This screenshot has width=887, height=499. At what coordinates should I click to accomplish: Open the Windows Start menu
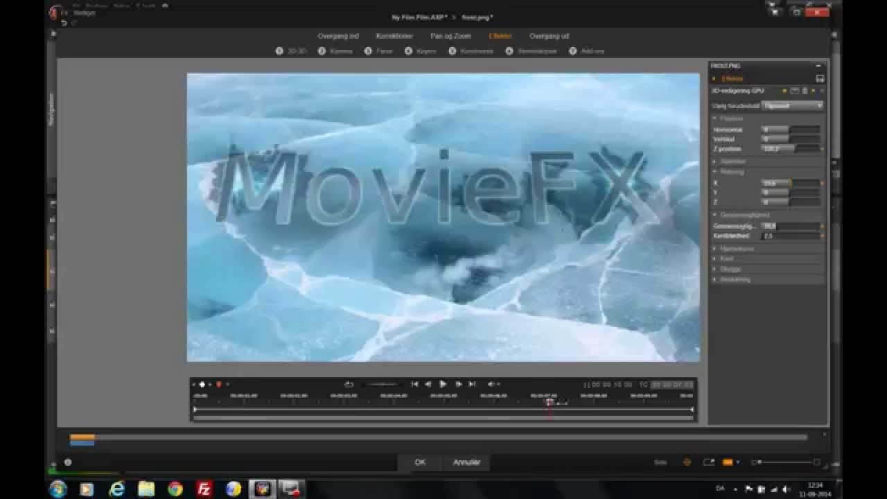58,489
